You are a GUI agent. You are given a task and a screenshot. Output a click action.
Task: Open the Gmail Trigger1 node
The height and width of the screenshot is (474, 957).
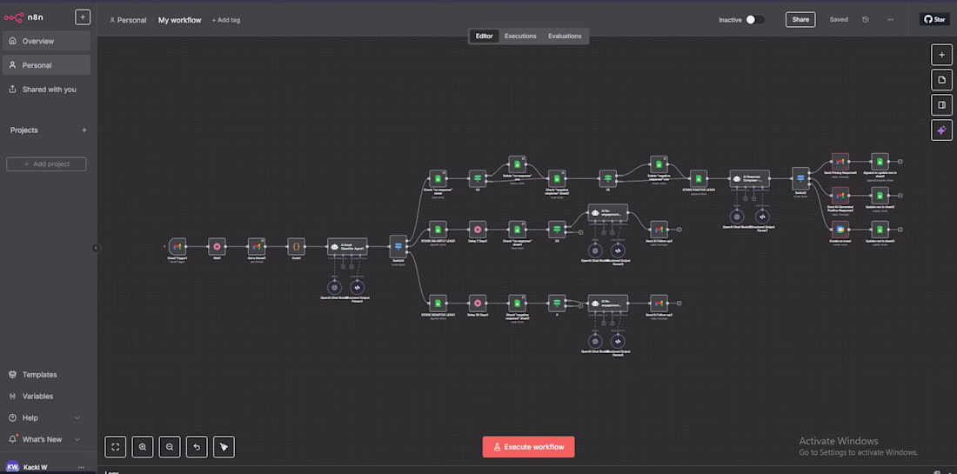[x=177, y=246]
